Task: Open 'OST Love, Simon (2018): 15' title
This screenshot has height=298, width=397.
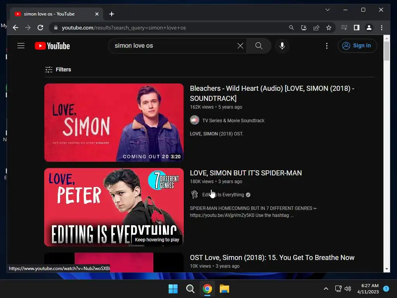Action: [272, 258]
